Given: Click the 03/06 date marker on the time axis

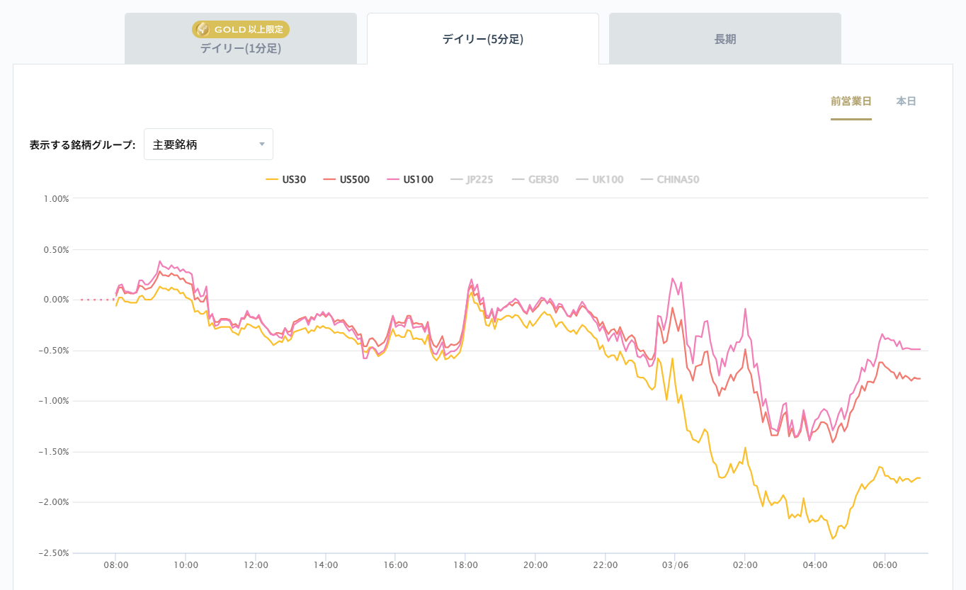Looking at the screenshot, I should (675, 565).
